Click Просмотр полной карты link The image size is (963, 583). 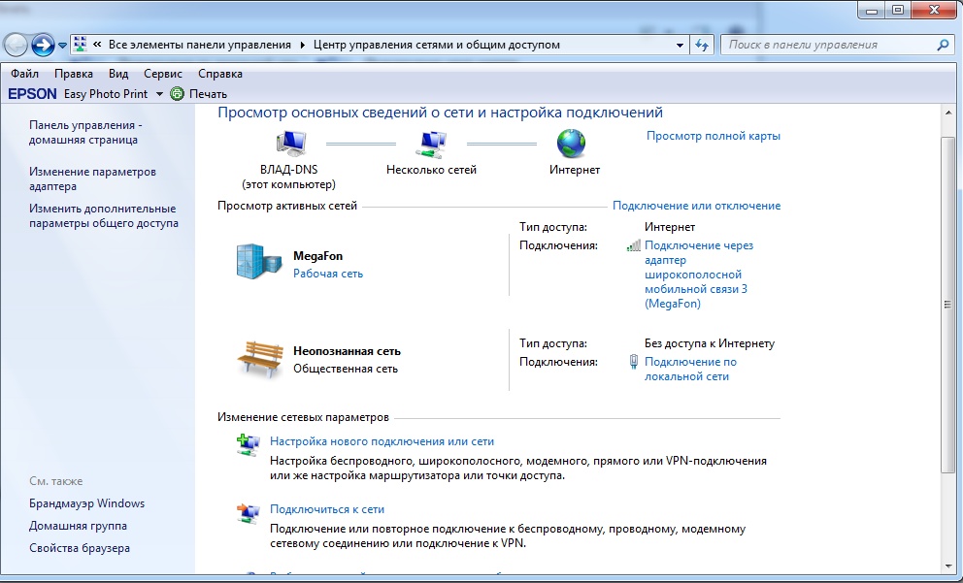[713, 136]
